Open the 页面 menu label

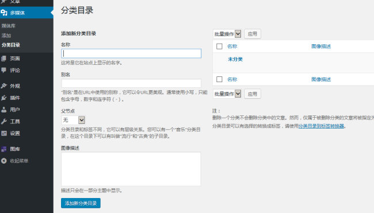click(15, 59)
